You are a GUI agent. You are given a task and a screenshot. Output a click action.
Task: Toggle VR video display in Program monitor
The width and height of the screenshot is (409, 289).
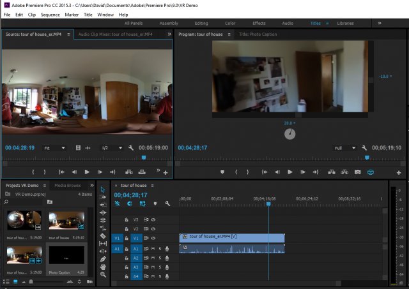click(x=371, y=172)
